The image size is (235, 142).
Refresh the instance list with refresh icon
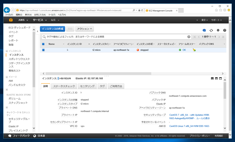(x=211, y=30)
